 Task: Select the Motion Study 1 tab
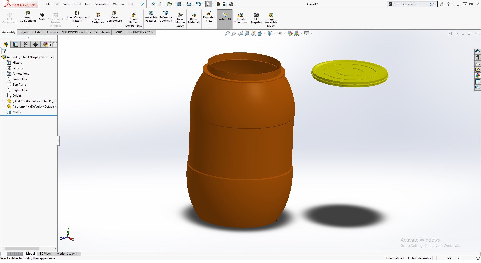click(x=67, y=254)
